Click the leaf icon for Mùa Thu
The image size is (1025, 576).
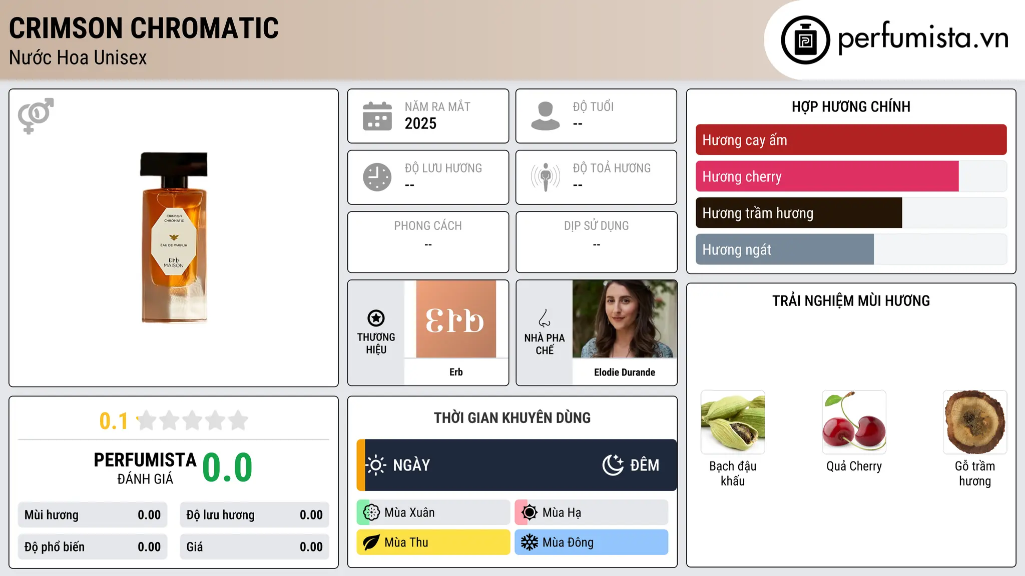(371, 542)
